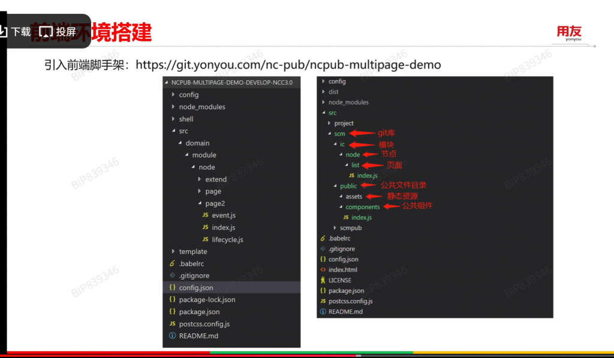Click the HTML icon beside index.html

tap(323, 270)
